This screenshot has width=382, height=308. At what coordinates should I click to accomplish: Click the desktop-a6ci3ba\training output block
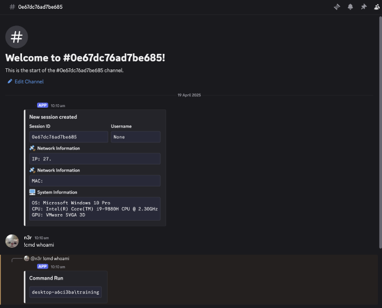pos(65,292)
